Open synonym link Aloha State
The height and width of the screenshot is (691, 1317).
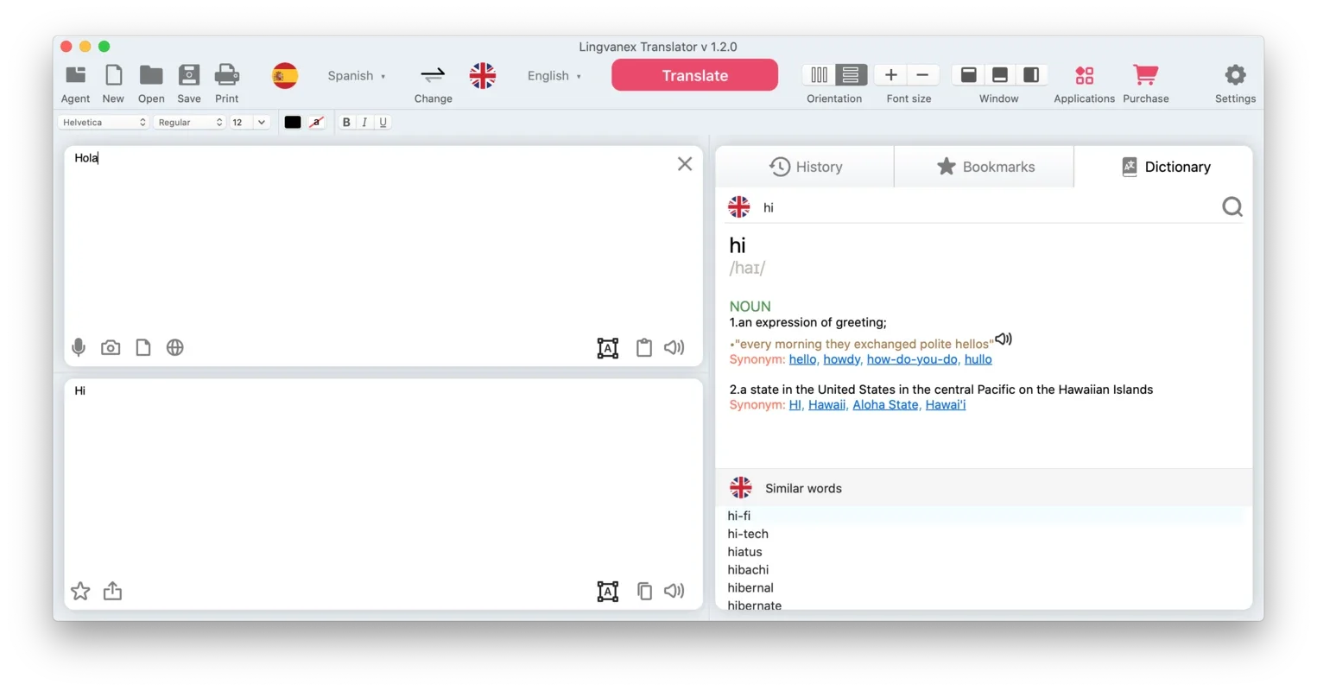[885, 404]
